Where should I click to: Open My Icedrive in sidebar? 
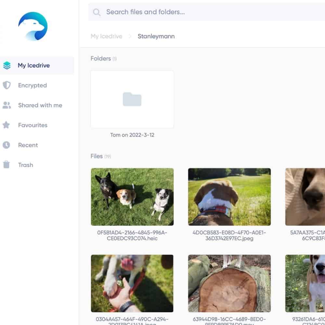pyautogui.click(x=37, y=66)
